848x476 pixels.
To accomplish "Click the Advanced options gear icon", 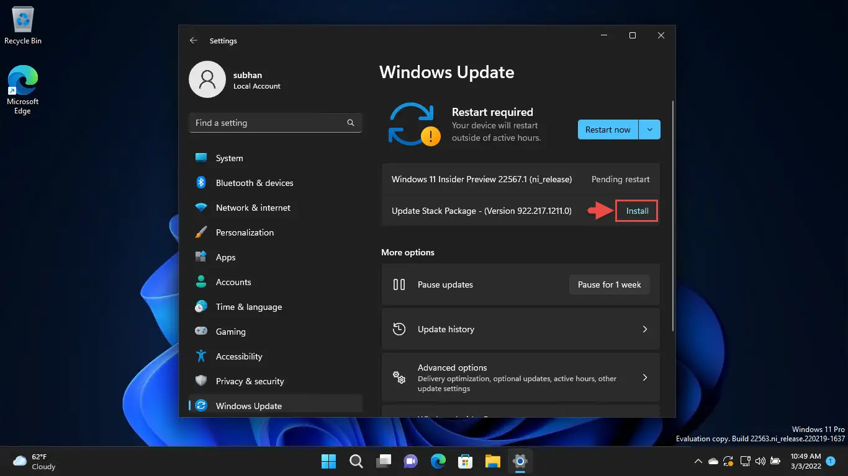I will coord(399,377).
